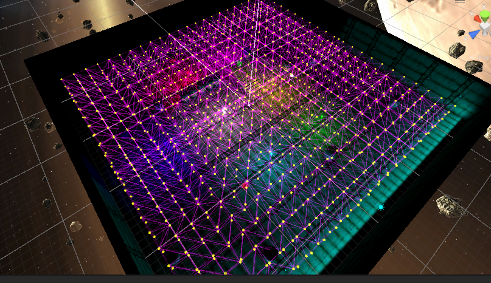The image size is (491, 283).
Task: Click the blue Z axis cone on gizmo
Action: (x=475, y=34)
